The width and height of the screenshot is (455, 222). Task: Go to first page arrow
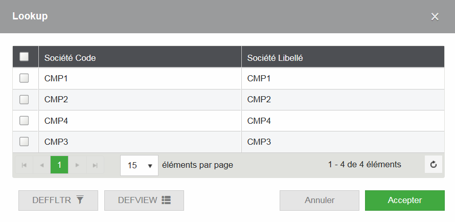tap(24, 165)
